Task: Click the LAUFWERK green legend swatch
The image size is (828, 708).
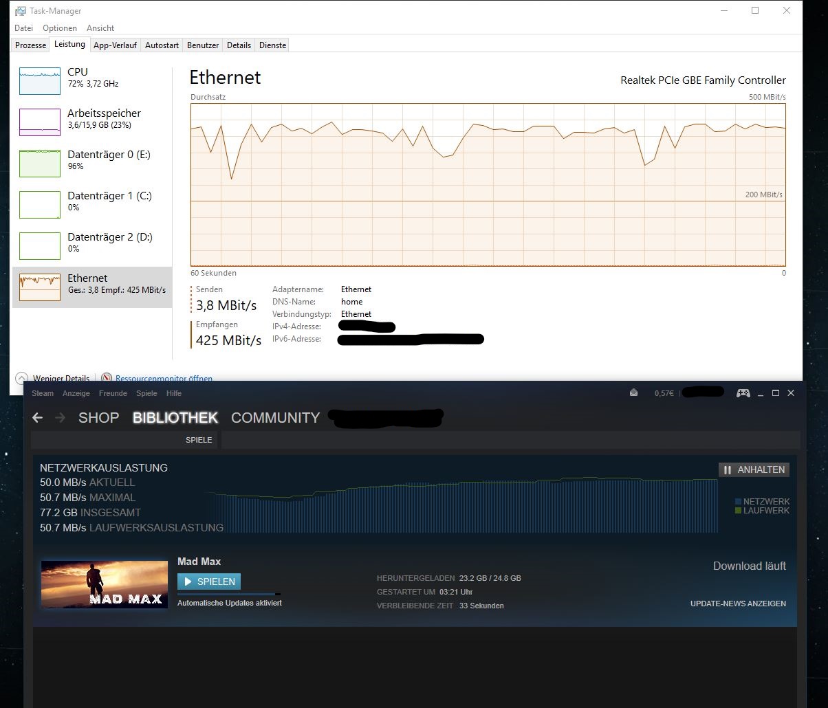Action: click(739, 511)
